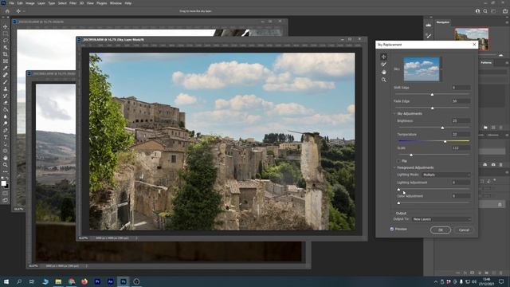
Task: Open the search icon in the options bar
Action: [485, 11]
